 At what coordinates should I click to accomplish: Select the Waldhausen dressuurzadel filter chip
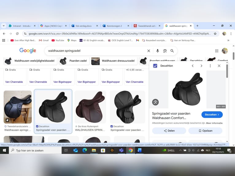114,61
